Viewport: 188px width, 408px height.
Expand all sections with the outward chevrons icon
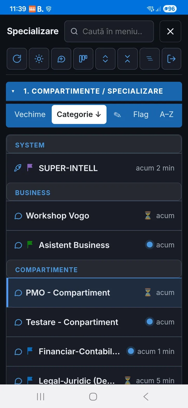point(105,59)
